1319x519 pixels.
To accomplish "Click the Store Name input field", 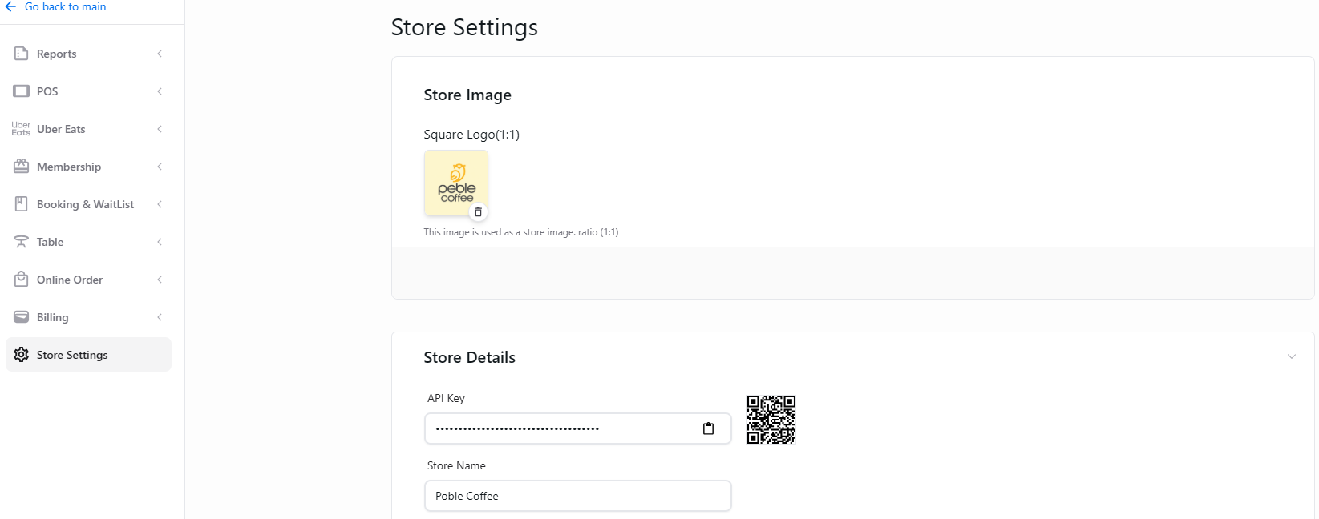I will point(577,496).
